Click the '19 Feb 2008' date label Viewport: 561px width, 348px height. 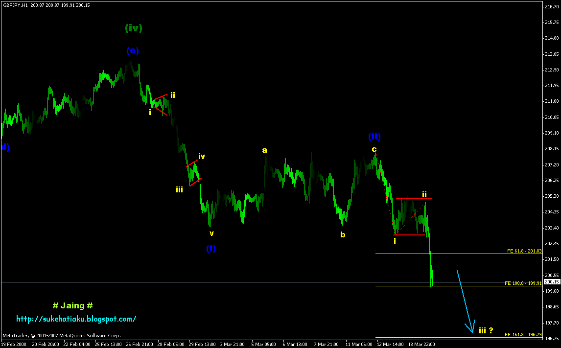click(14, 345)
